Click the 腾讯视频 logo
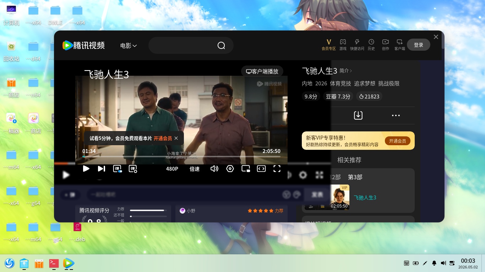This screenshot has height=272, width=485. coord(84,45)
